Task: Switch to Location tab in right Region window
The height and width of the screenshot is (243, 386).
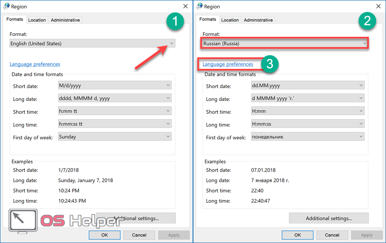Action: 230,20
